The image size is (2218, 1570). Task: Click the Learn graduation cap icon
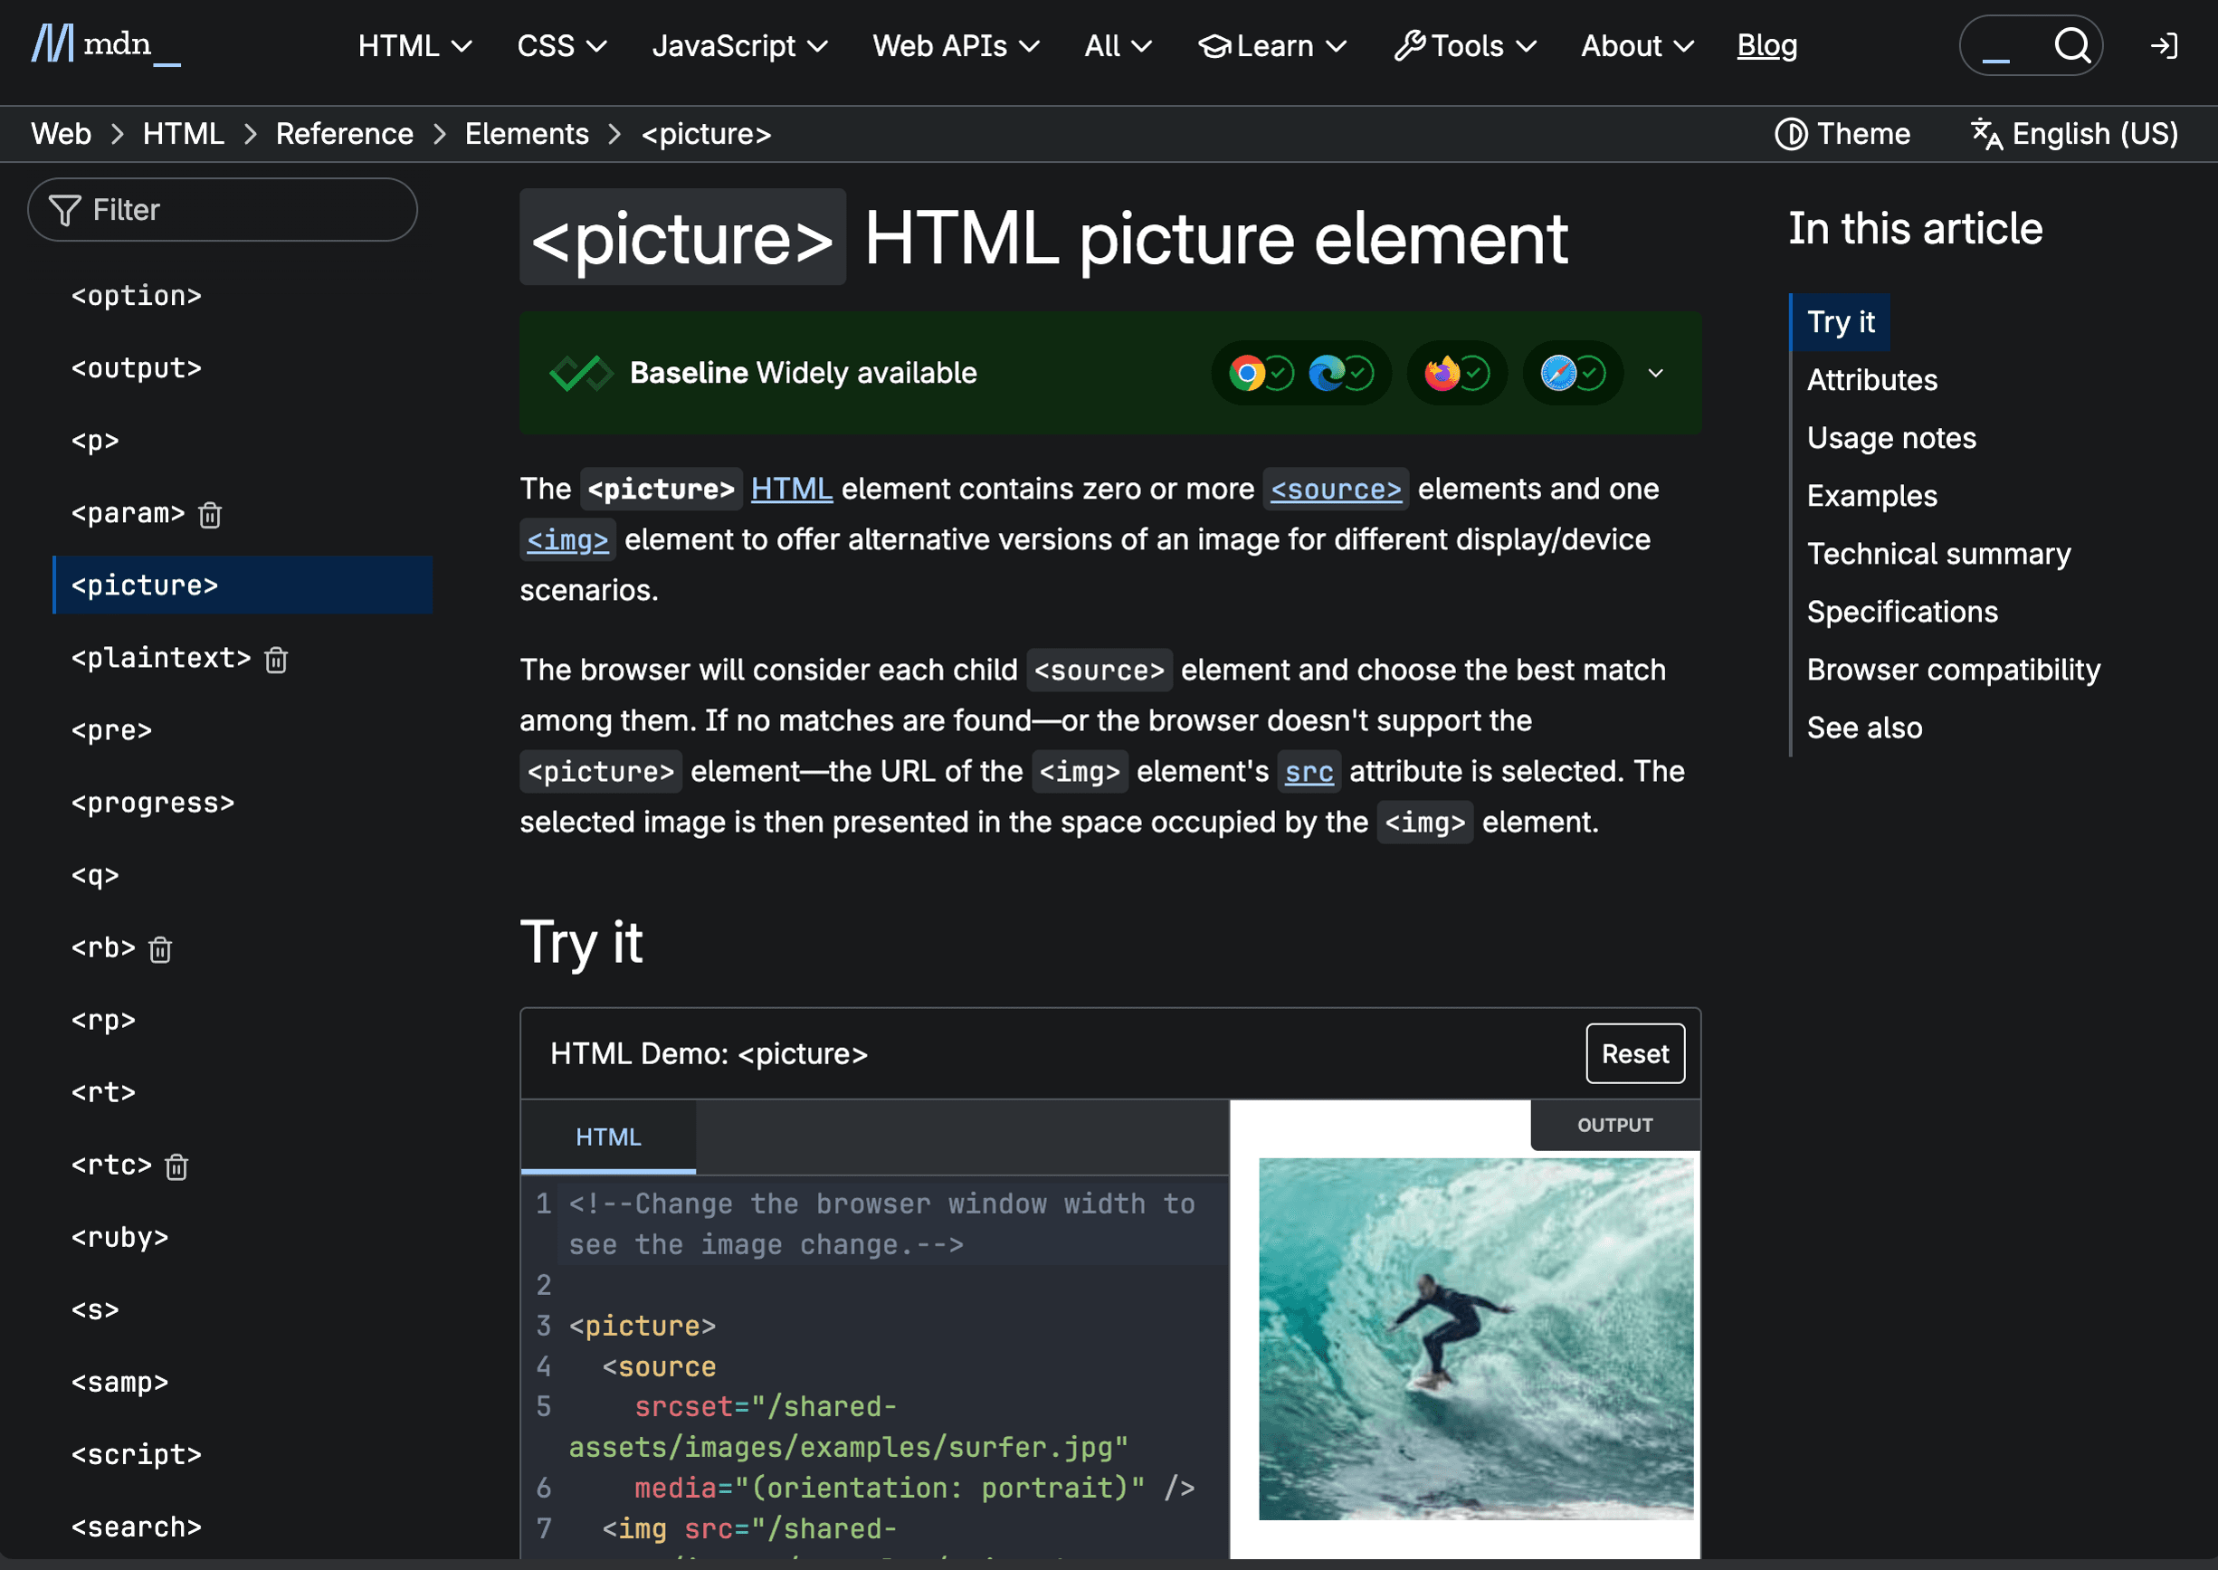coord(1214,45)
